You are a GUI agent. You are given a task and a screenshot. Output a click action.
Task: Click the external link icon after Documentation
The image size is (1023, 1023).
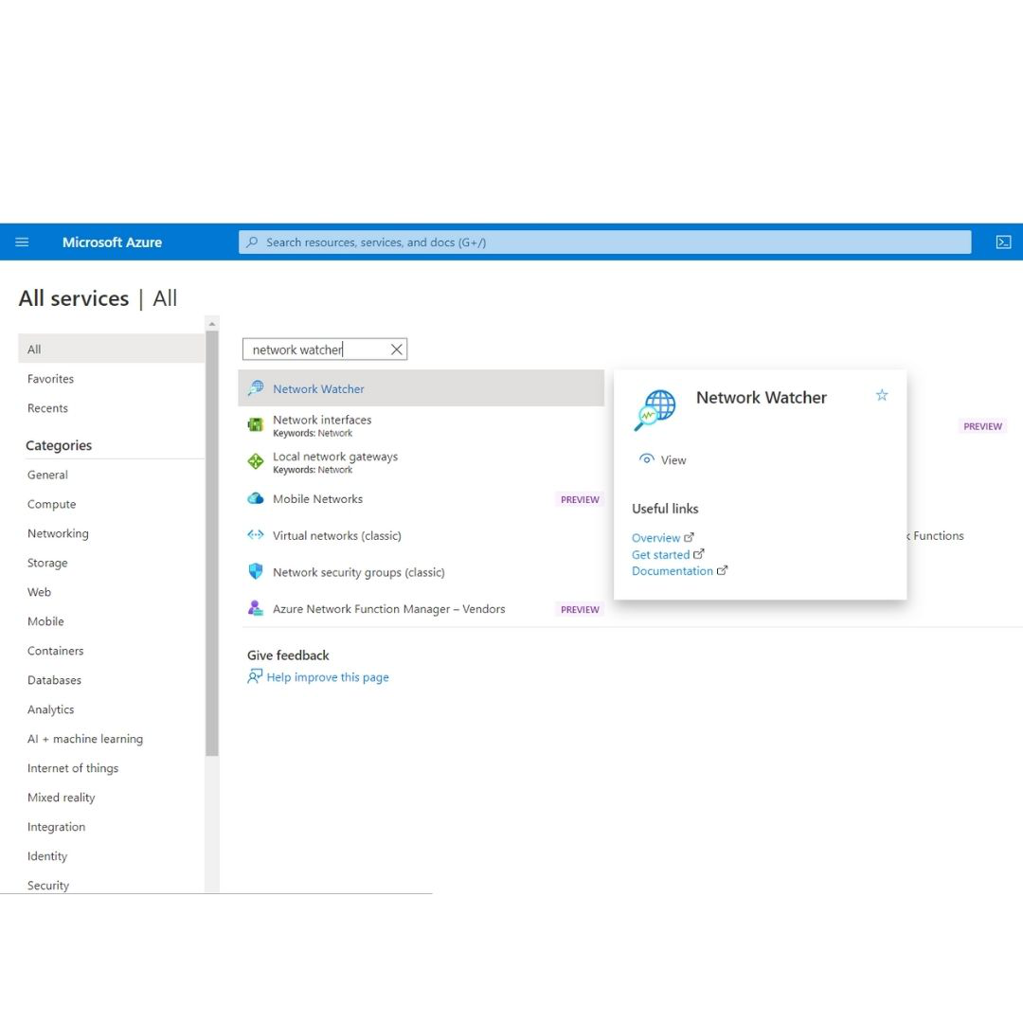(722, 570)
